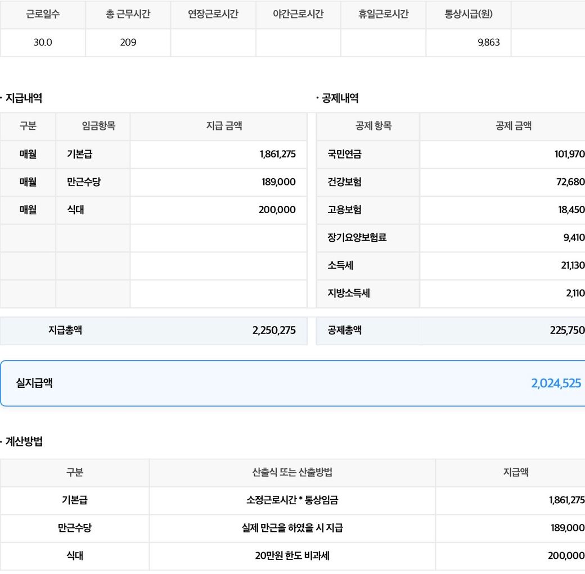Viewport: 585px width, 574px height.
Task: Select the 지급총액 total 2,250,275
Action: [274, 331]
